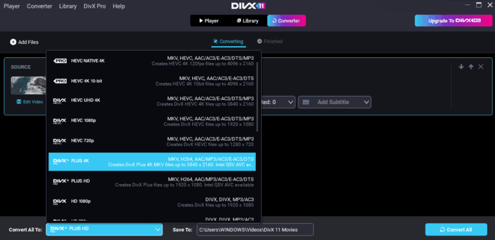Click Library tab icon
The height and width of the screenshot is (240, 495).
[239, 21]
